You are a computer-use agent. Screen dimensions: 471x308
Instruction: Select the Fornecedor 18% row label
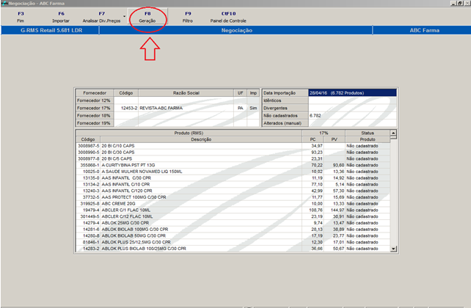[x=95, y=116]
